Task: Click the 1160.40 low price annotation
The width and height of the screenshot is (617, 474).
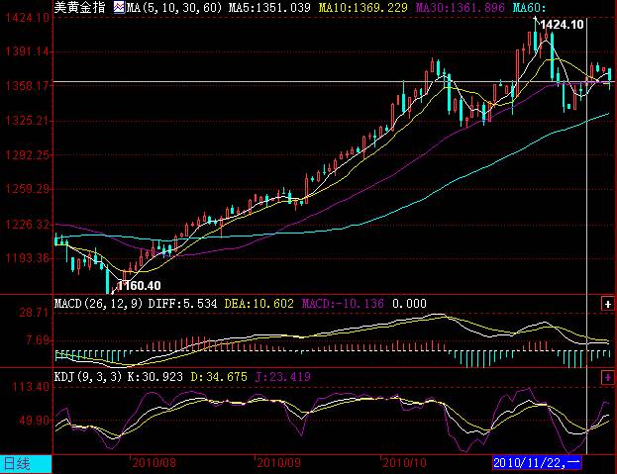Action: pyautogui.click(x=139, y=286)
